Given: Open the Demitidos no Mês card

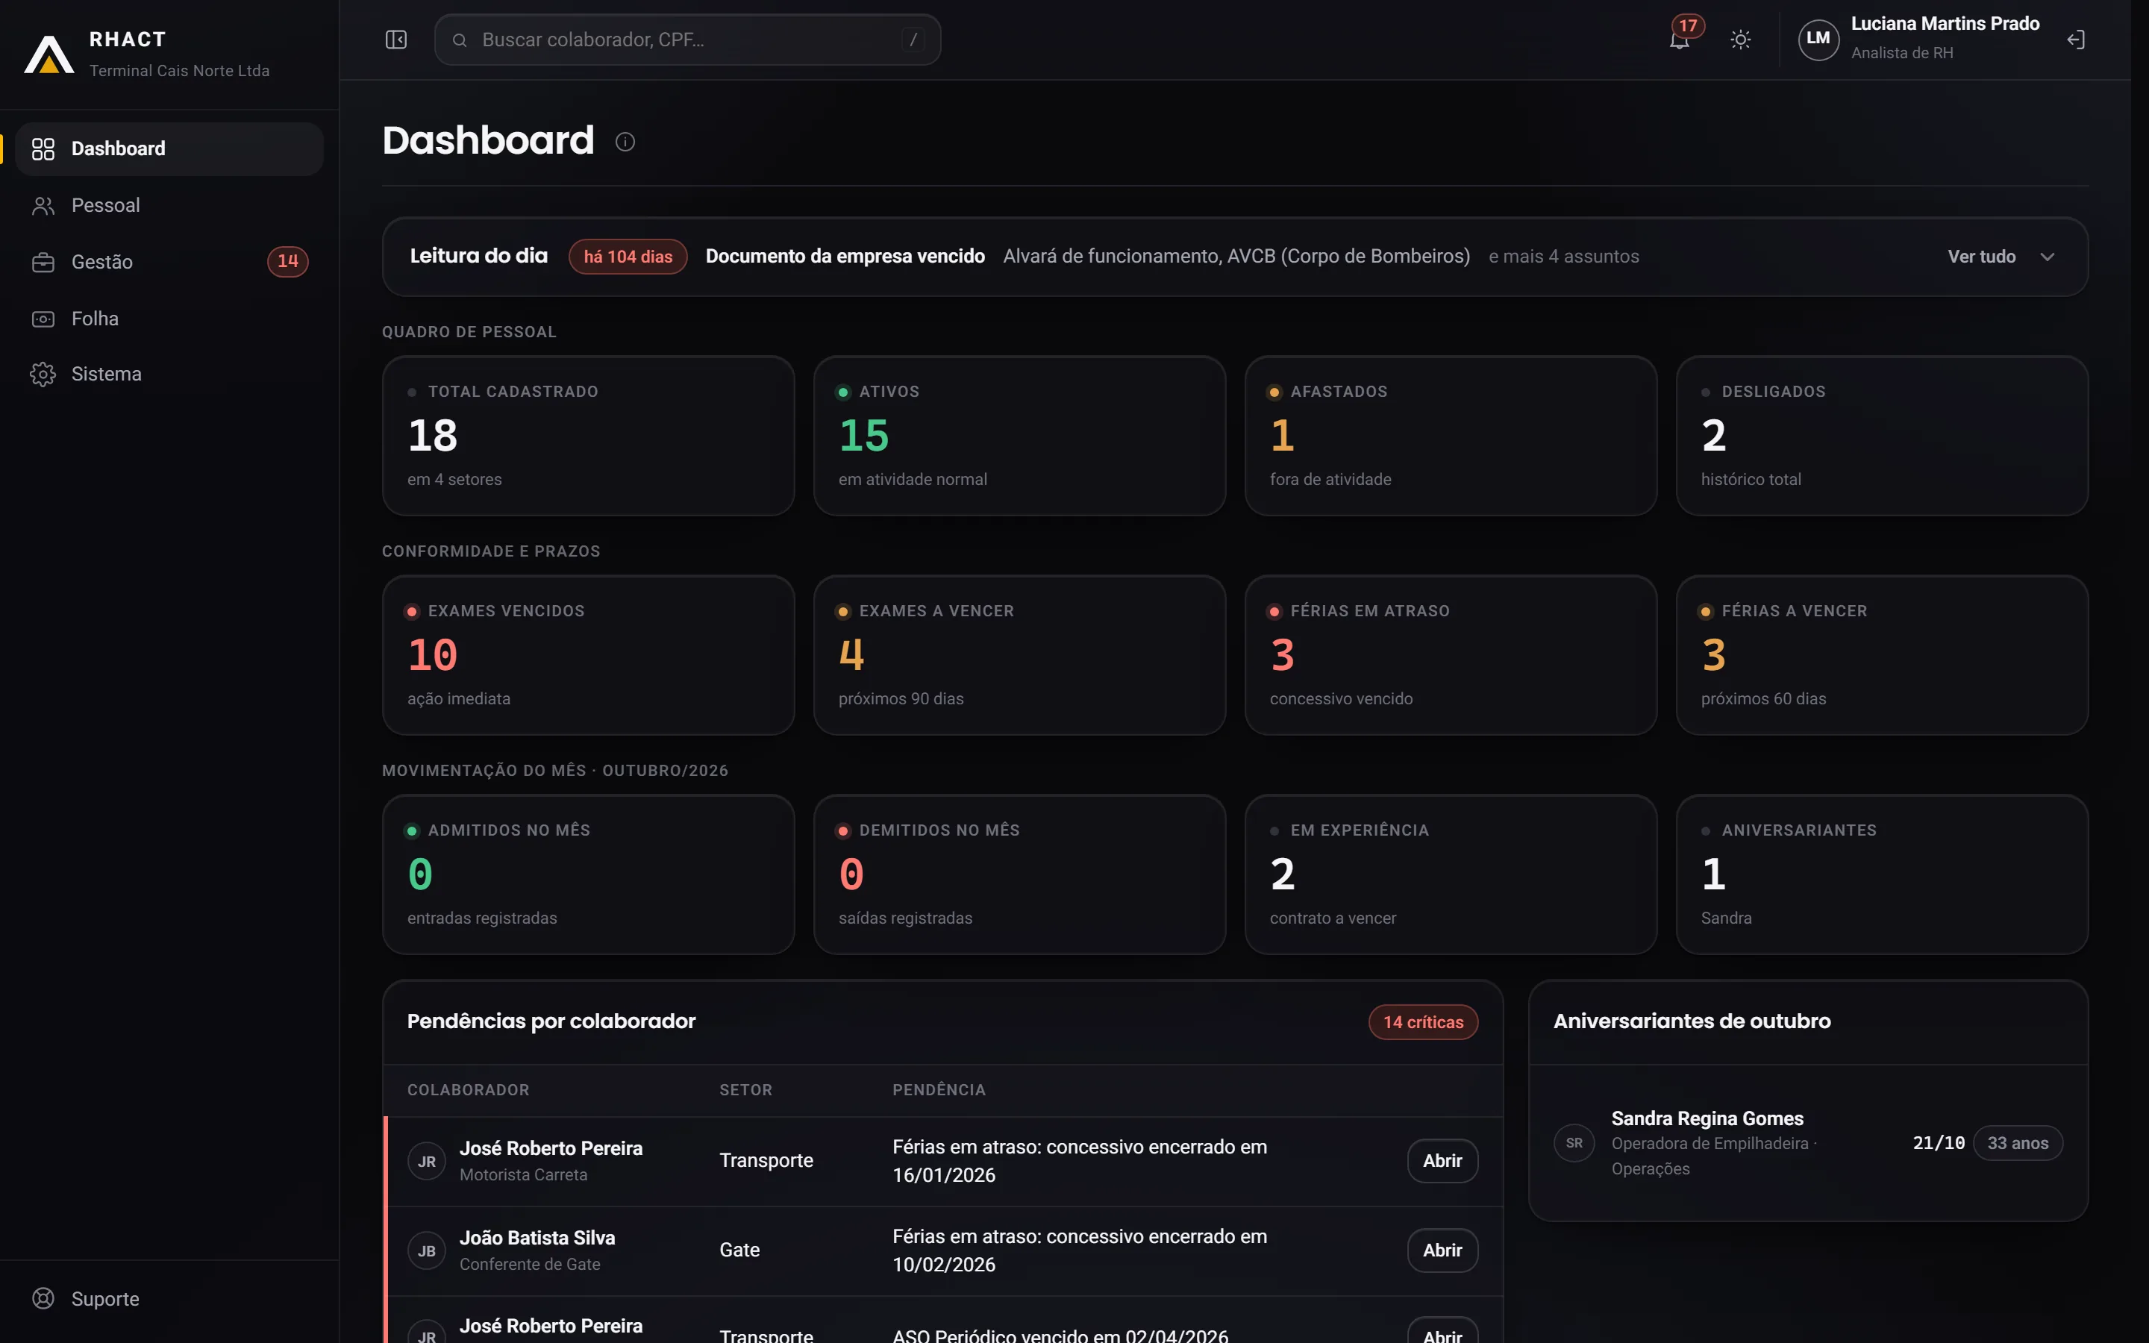Looking at the screenshot, I should point(1019,875).
